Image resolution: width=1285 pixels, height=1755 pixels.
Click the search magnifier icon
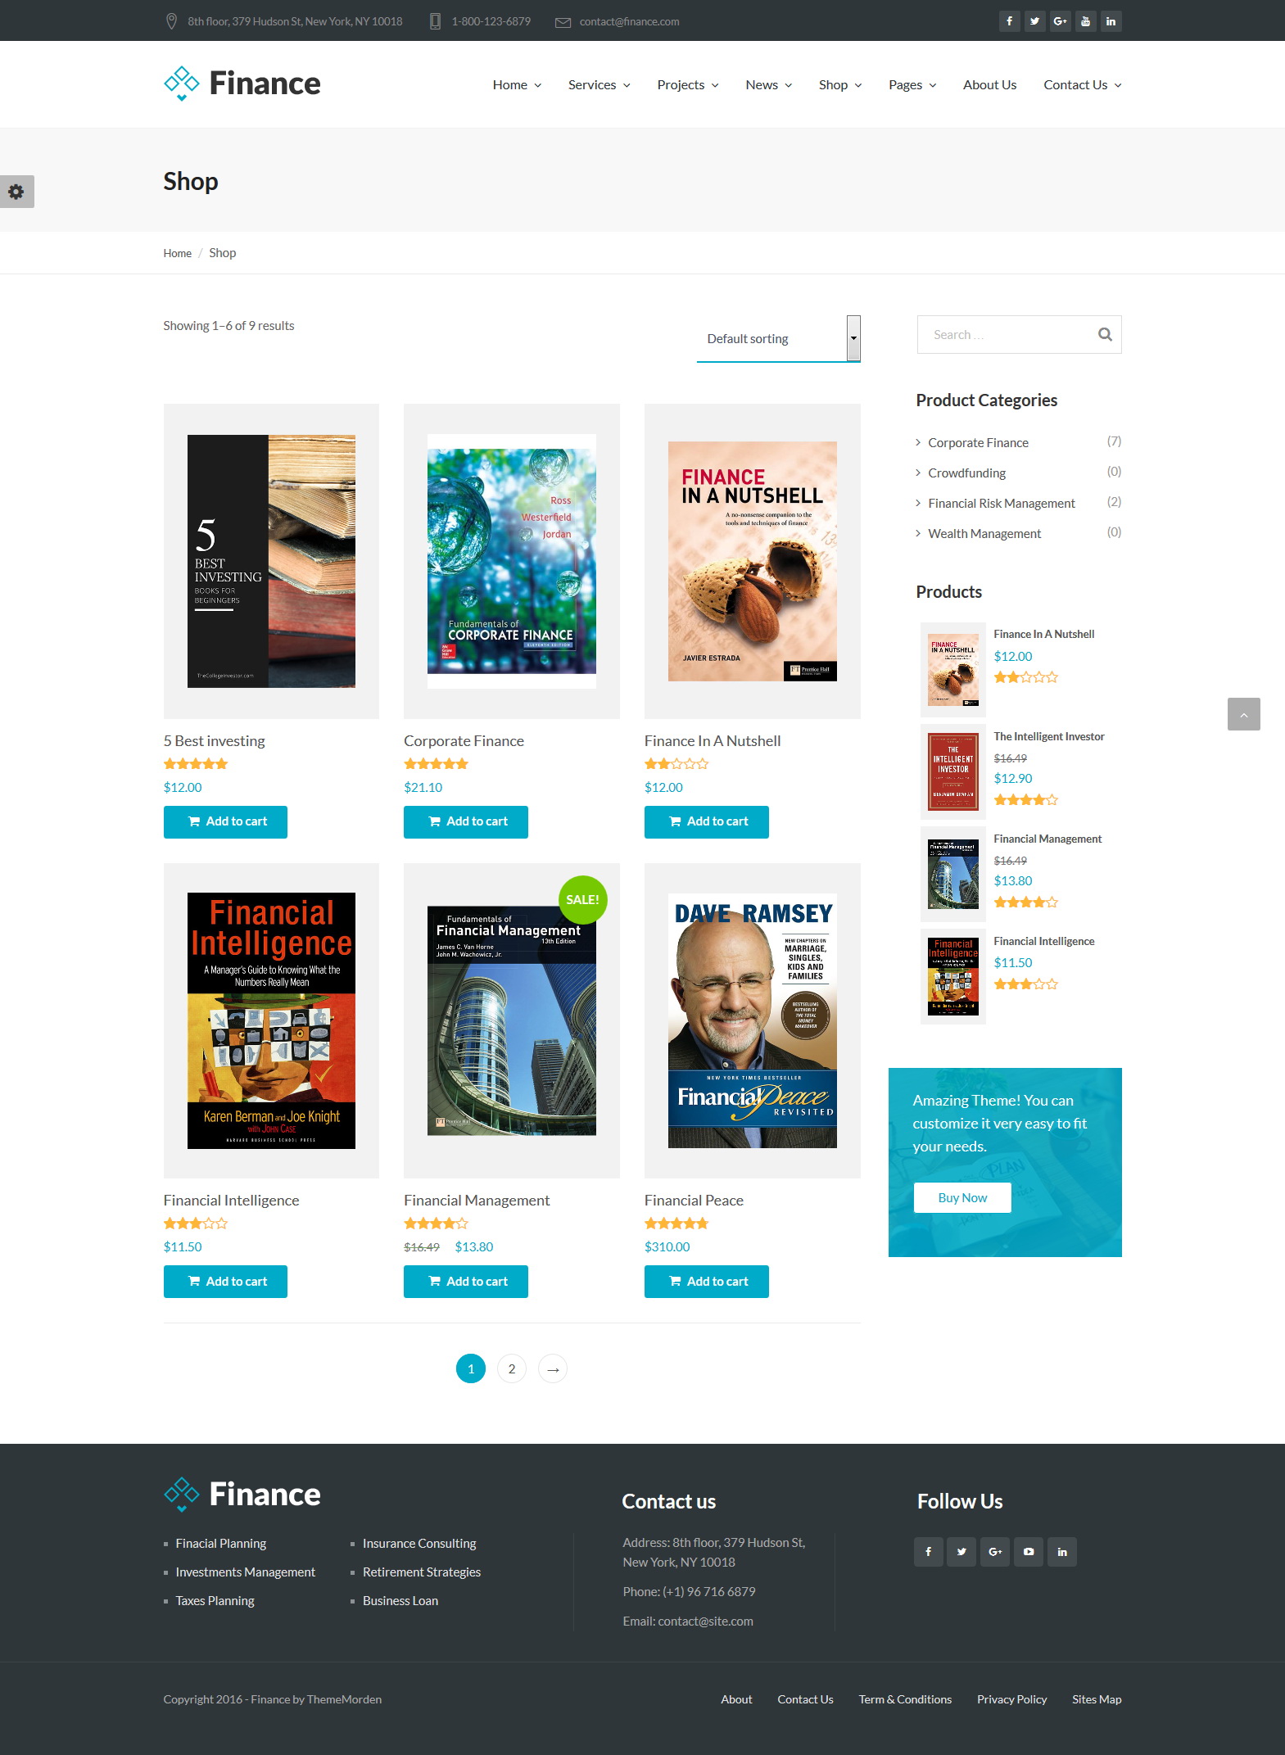pyautogui.click(x=1105, y=334)
